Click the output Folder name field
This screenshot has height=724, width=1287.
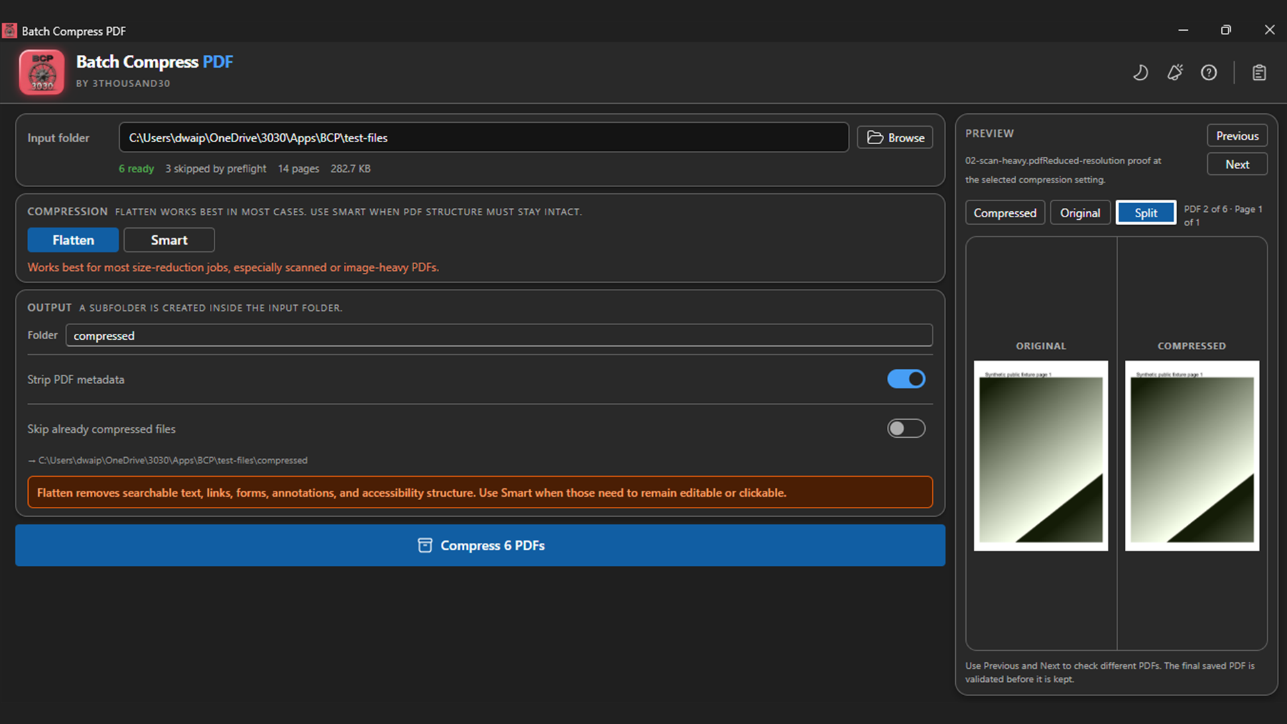pyautogui.click(x=499, y=335)
